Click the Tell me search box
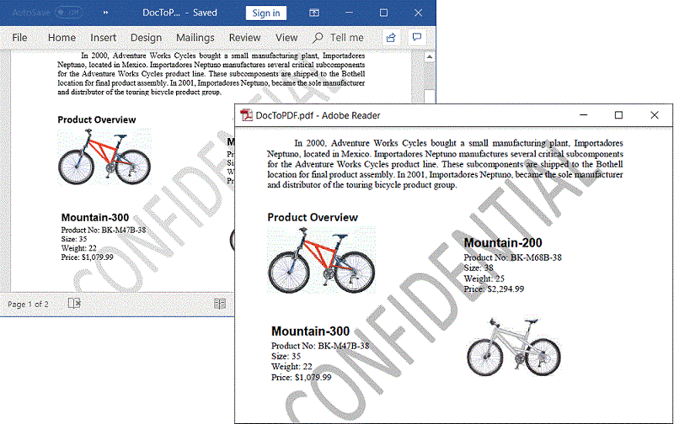 (x=339, y=38)
